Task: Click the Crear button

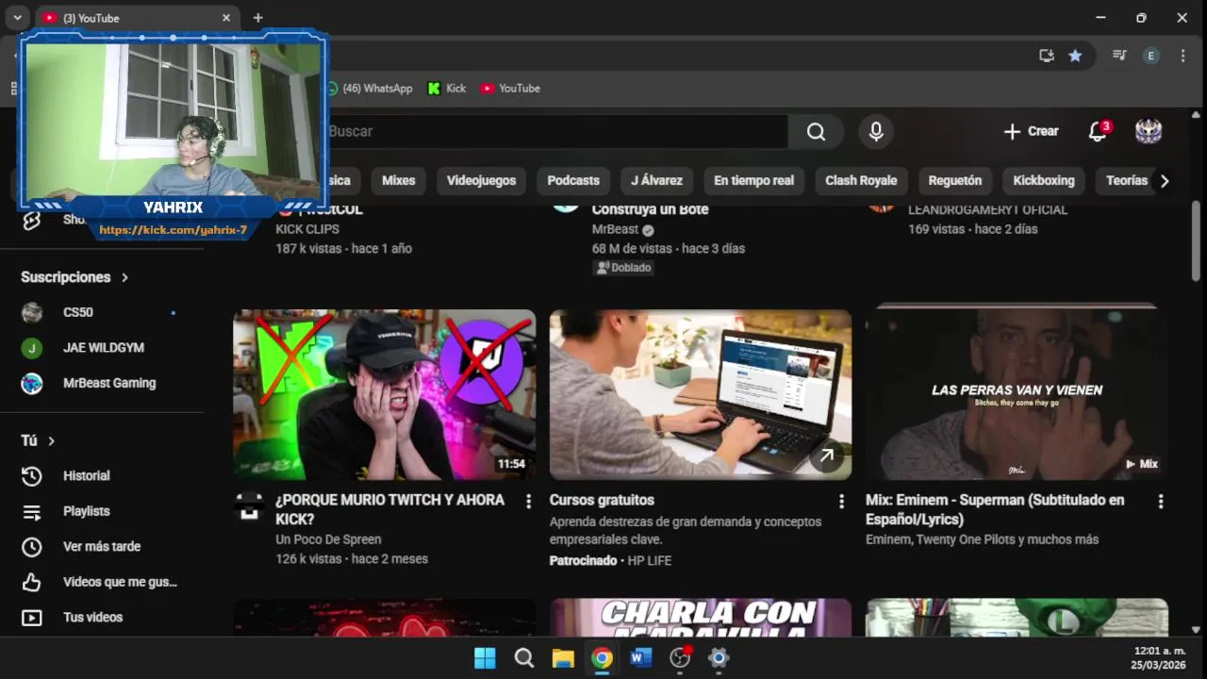Action: (1031, 131)
